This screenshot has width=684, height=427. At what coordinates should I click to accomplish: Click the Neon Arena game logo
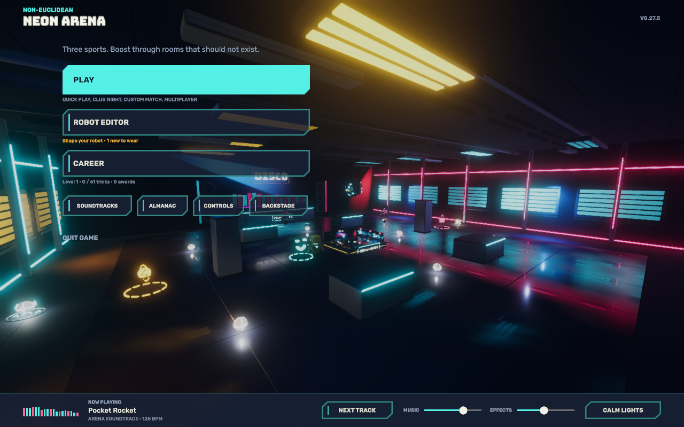(64, 21)
